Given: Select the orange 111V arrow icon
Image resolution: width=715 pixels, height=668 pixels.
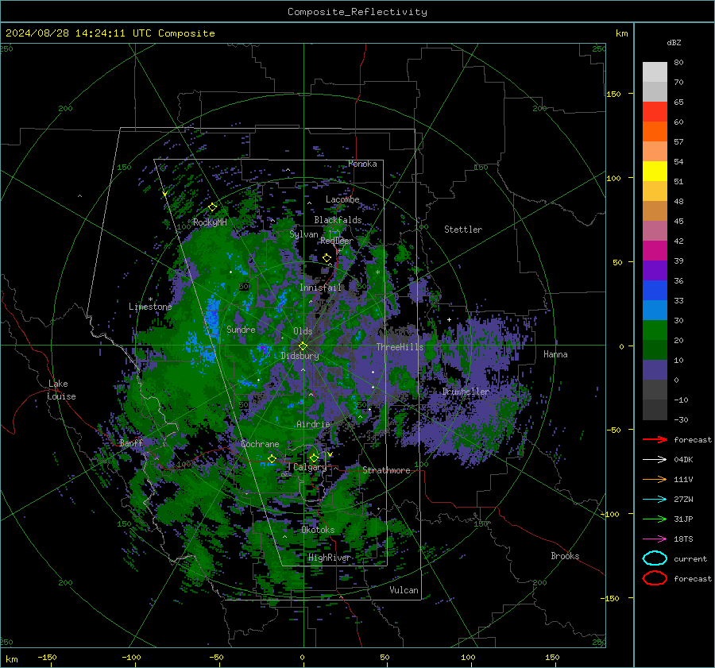Looking at the screenshot, I should point(655,479).
